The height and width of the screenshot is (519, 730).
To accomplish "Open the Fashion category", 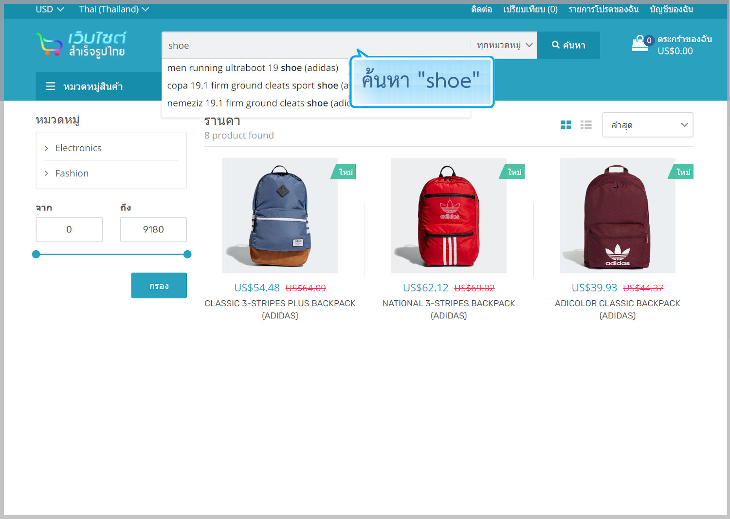I will point(72,173).
